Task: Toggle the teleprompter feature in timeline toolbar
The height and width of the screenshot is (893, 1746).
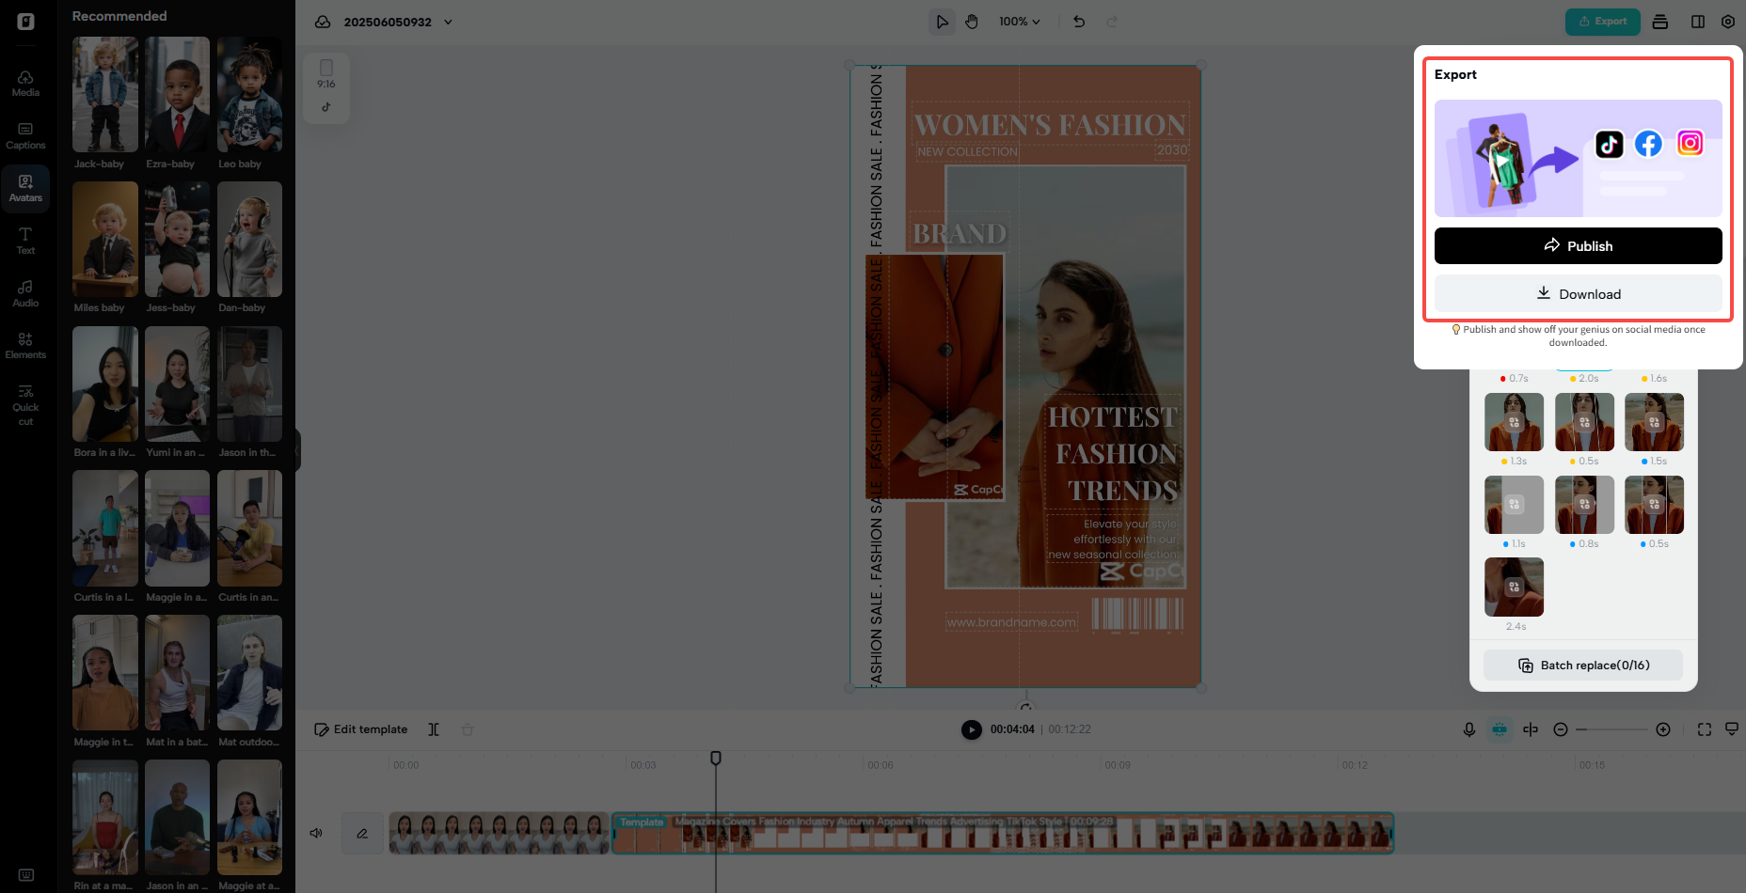Action: tap(1500, 728)
